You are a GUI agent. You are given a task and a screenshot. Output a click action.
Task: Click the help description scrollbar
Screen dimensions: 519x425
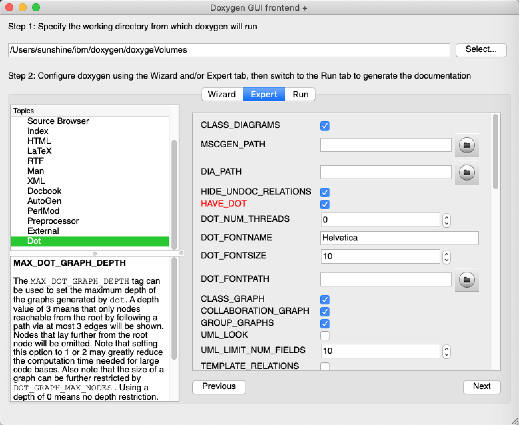[174, 308]
